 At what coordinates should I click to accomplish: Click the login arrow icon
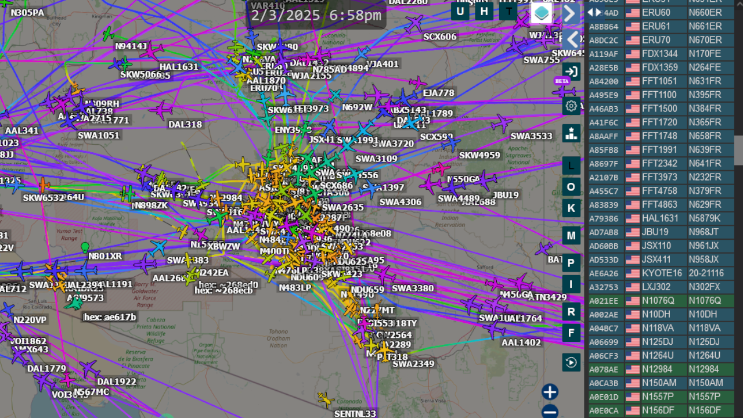click(x=571, y=71)
